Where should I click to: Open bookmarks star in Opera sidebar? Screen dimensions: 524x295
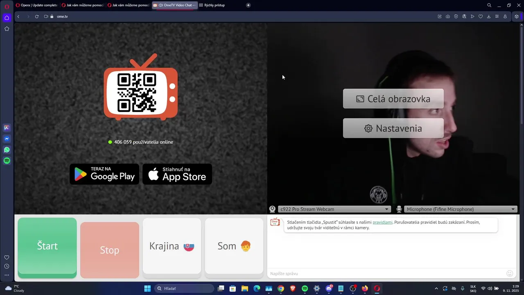coord(7,29)
